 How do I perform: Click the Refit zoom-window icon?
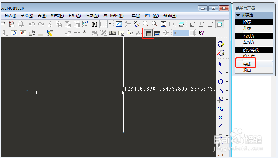pyautogui.click(x=163, y=24)
